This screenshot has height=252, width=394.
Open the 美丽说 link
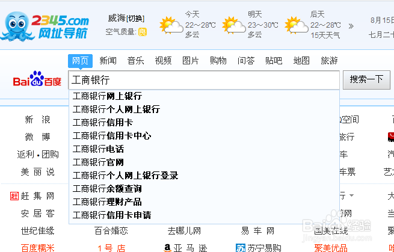37,172
